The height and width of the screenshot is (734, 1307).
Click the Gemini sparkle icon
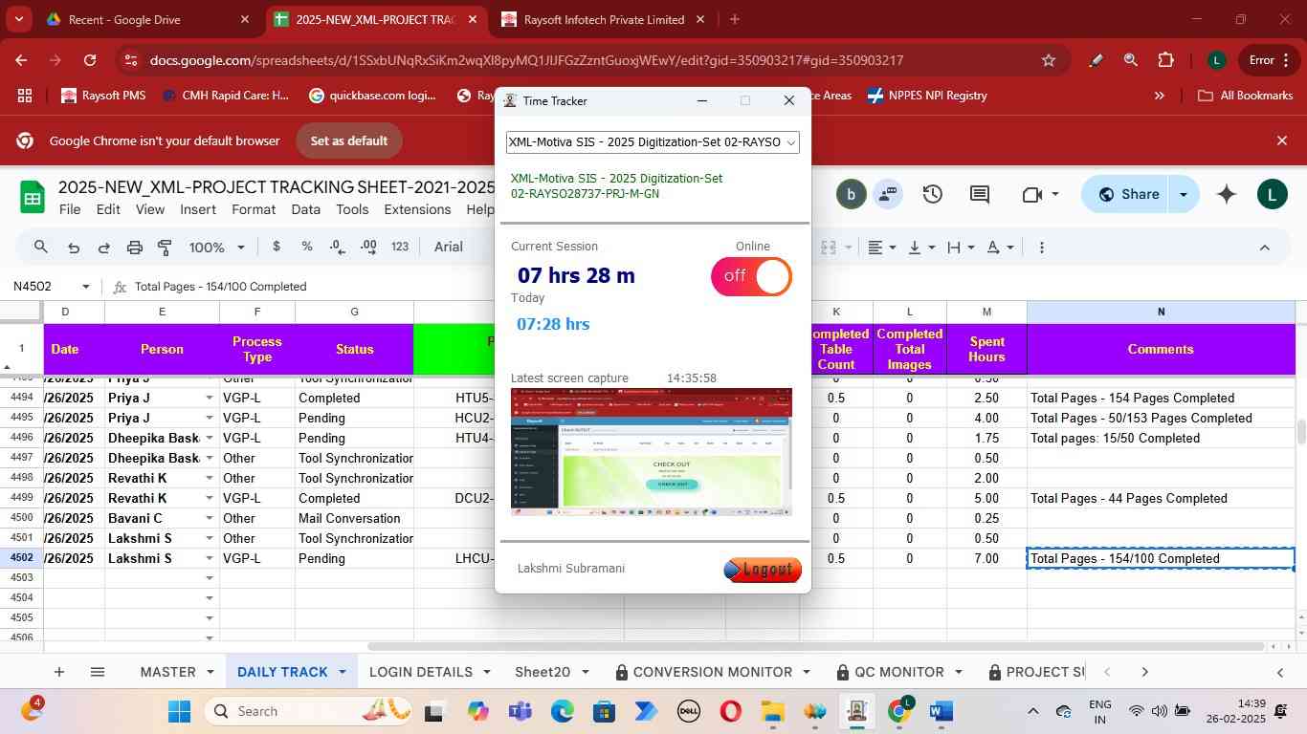point(1227,194)
